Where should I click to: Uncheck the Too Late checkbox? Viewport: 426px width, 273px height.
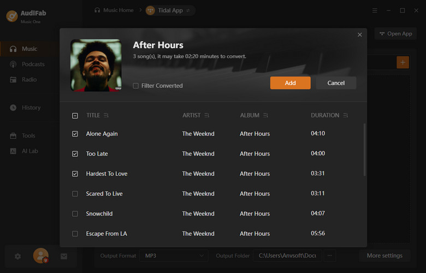coord(75,154)
